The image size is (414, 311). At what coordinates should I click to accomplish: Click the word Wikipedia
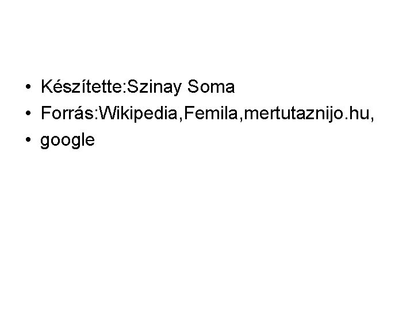139,113
